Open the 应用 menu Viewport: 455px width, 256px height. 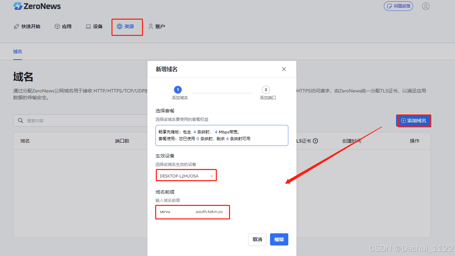[63, 26]
